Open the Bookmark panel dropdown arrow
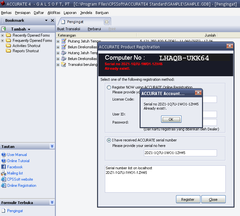This screenshot has width=240, height=216. [x=46, y=20]
